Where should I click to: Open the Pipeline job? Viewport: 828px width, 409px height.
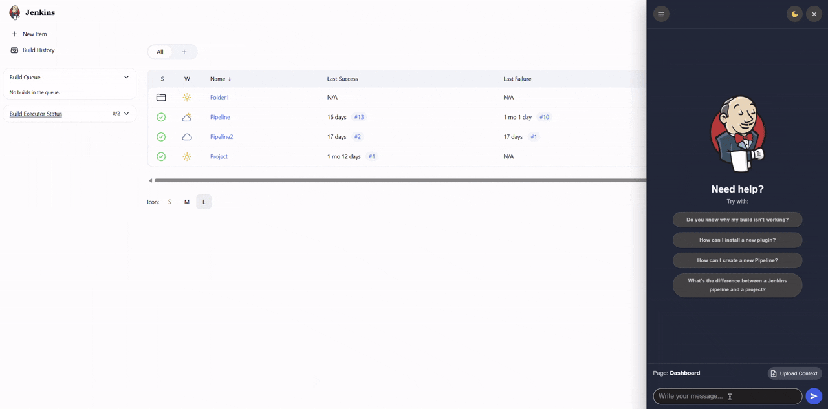coord(220,117)
